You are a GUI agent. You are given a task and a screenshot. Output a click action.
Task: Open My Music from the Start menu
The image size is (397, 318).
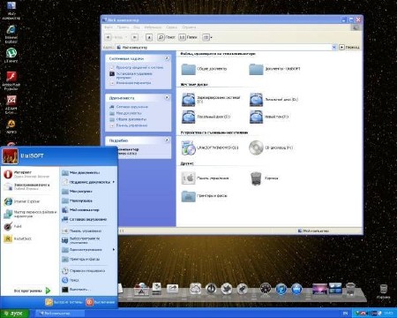tap(77, 201)
